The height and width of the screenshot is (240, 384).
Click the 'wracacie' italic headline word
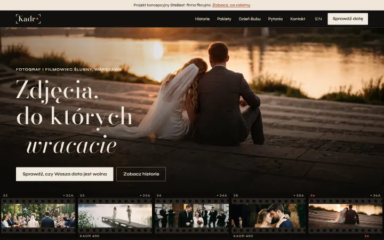[x=71, y=146]
